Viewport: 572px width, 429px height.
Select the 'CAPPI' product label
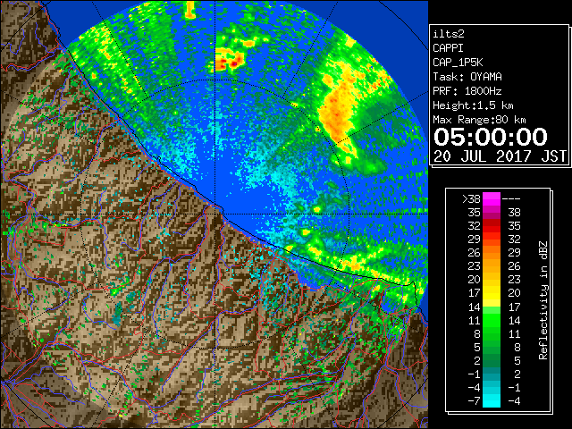coord(448,48)
